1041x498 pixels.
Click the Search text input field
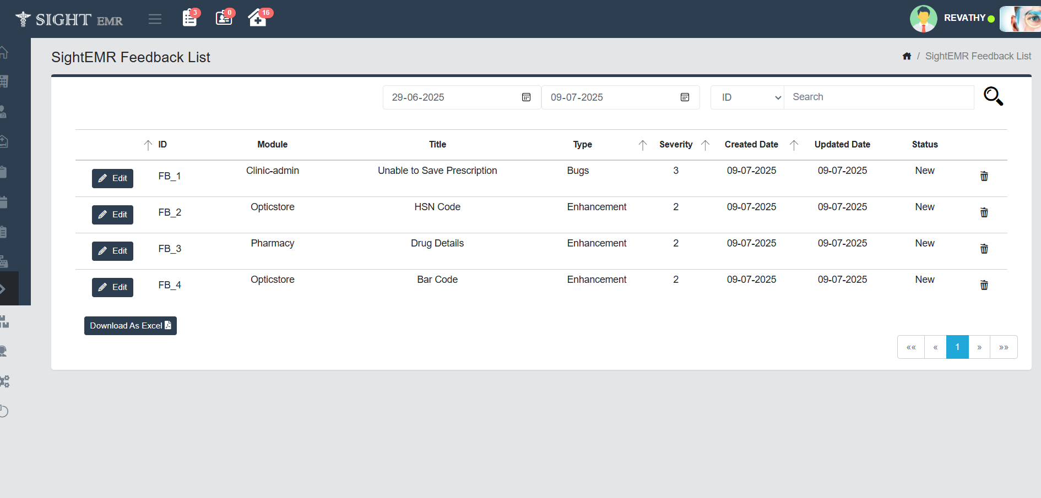click(879, 97)
